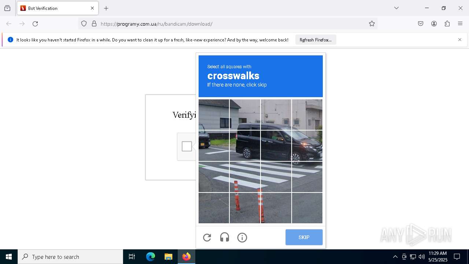Tick the I'm not a robot checkbox
Image resolution: width=469 pixels, height=264 pixels.
[187, 146]
